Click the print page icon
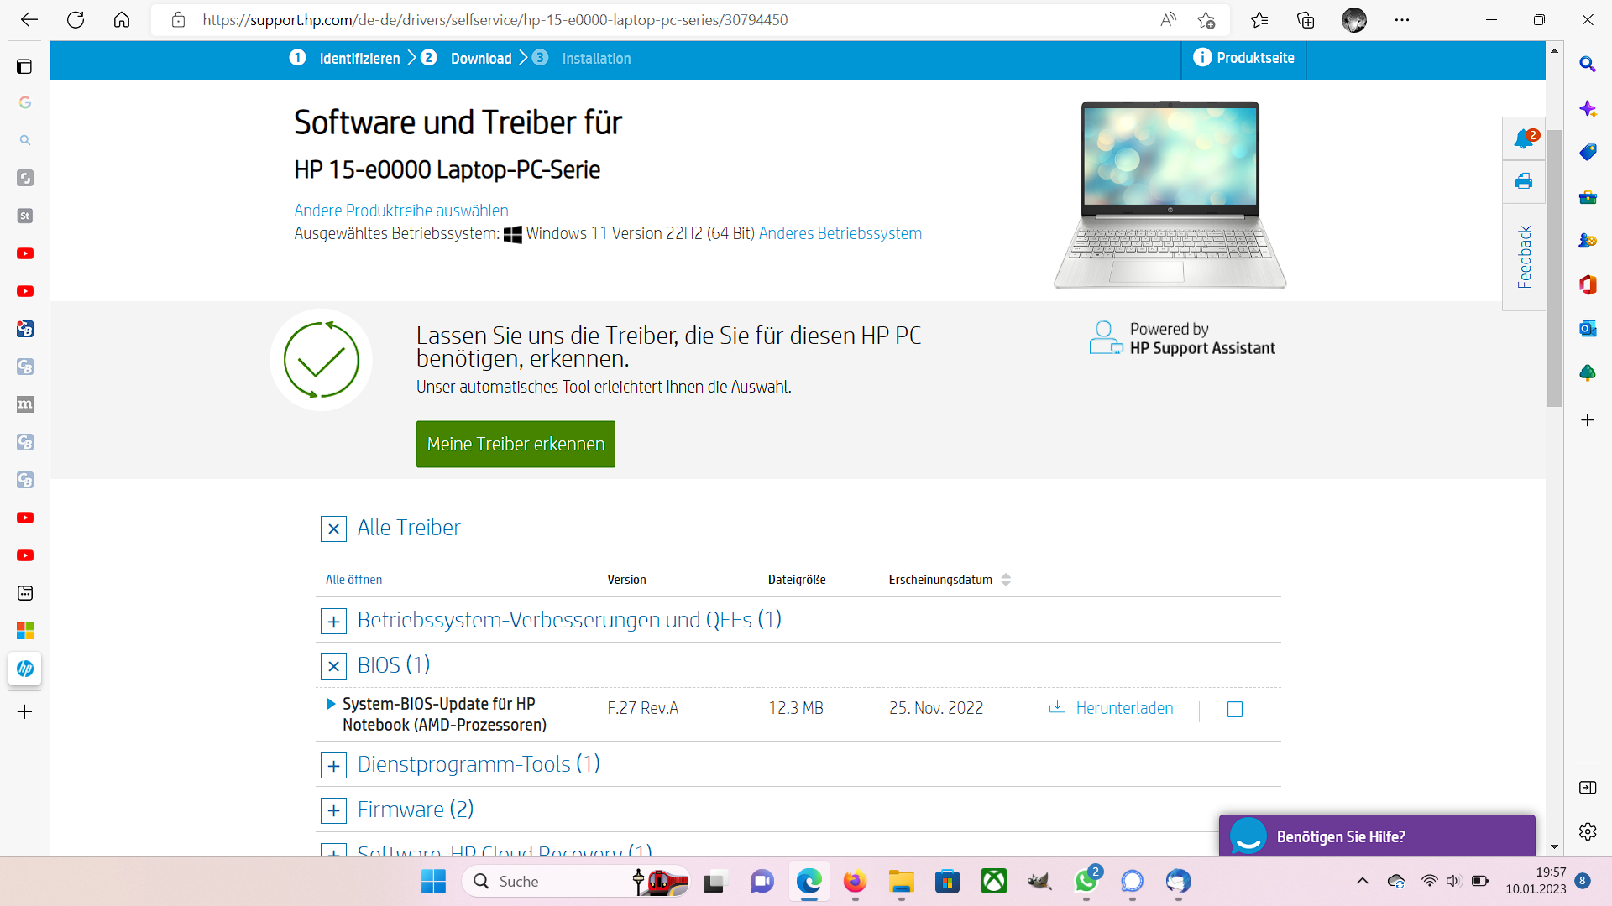The width and height of the screenshot is (1612, 906). point(1524,182)
